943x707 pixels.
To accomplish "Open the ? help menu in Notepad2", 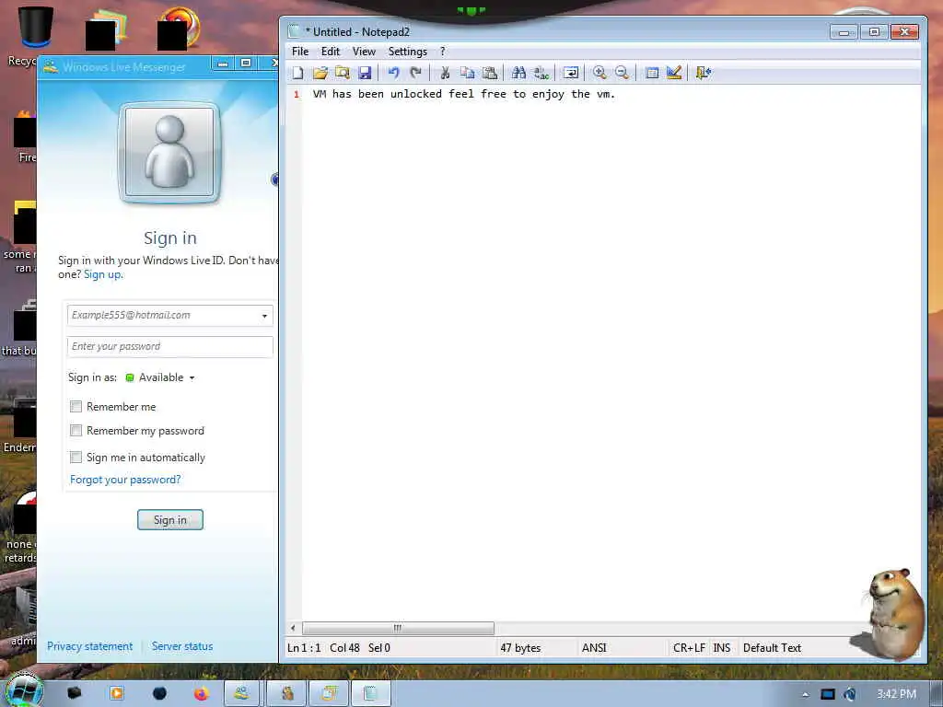I will tap(443, 52).
